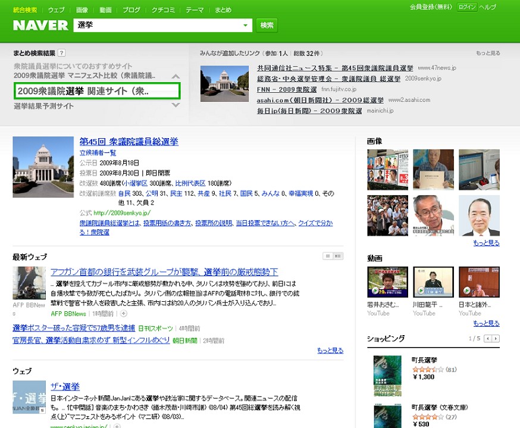Click the 自民 party link
Viewport: 520px width, 428px height.
point(124,193)
